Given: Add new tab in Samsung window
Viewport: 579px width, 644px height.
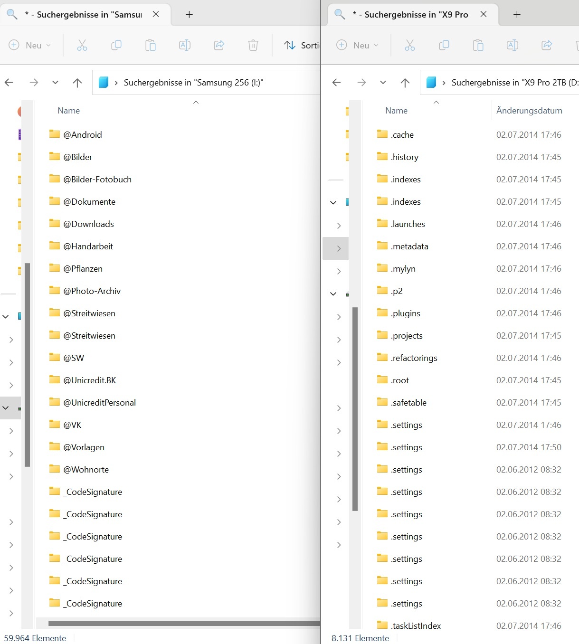Looking at the screenshot, I should click(189, 14).
